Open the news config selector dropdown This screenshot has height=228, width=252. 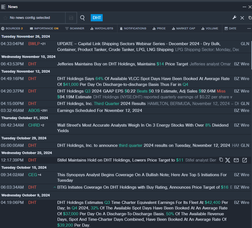coord(30,18)
